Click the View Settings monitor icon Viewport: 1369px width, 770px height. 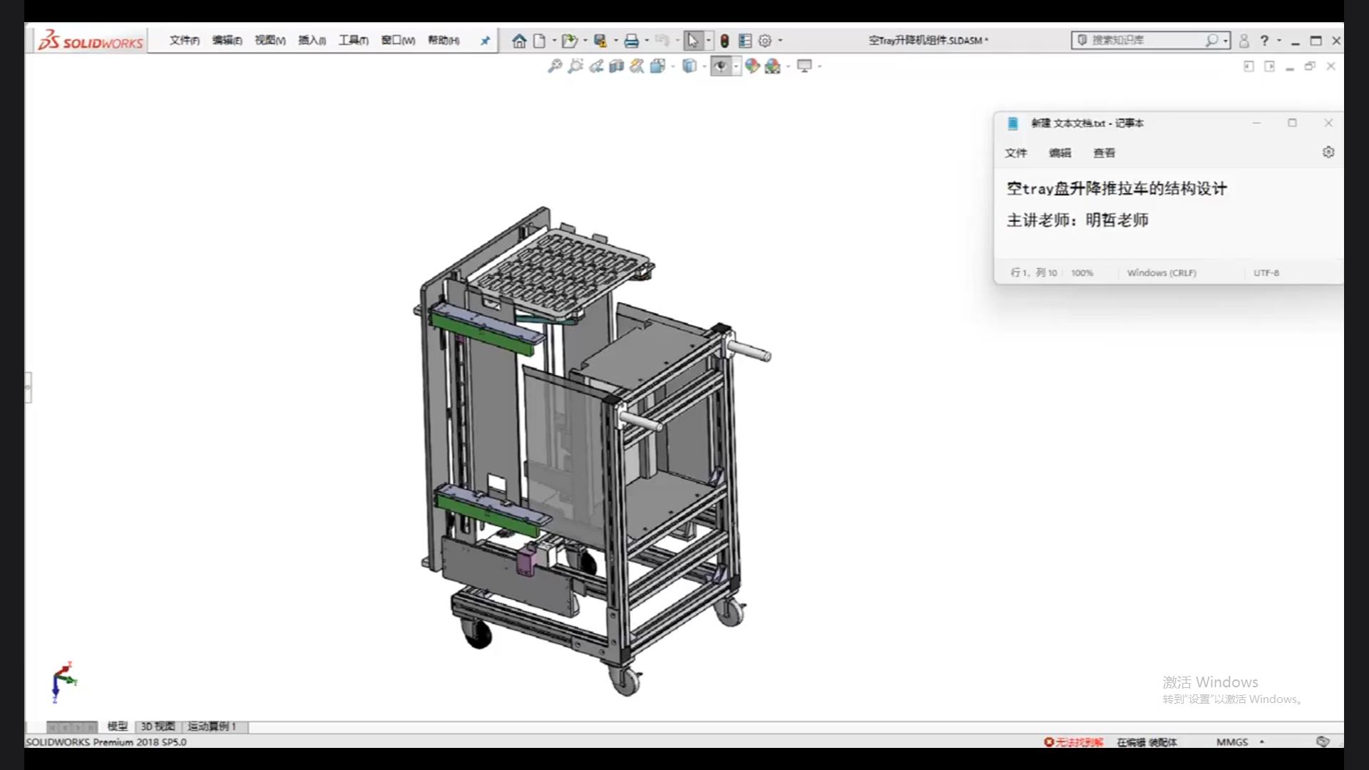tap(805, 66)
